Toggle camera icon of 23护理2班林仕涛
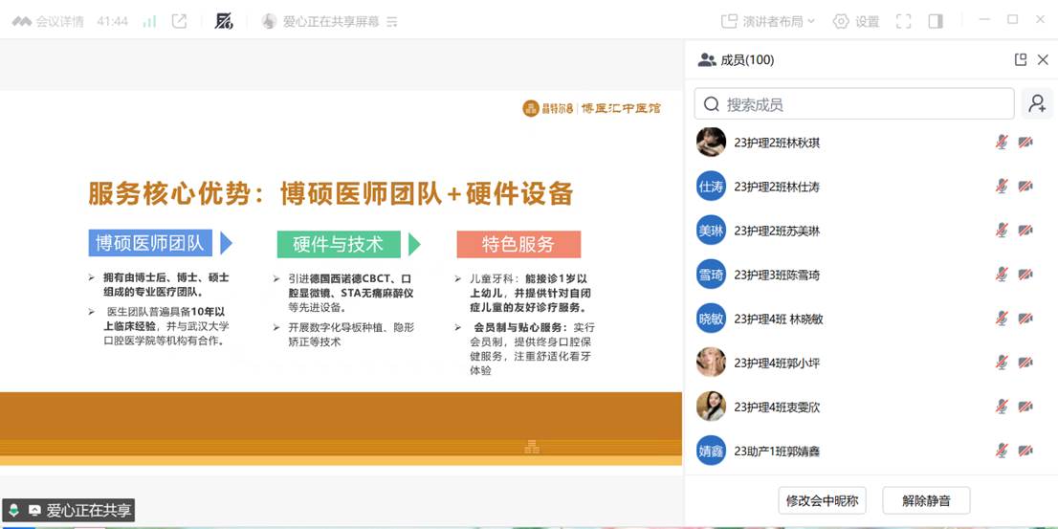 (1025, 187)
